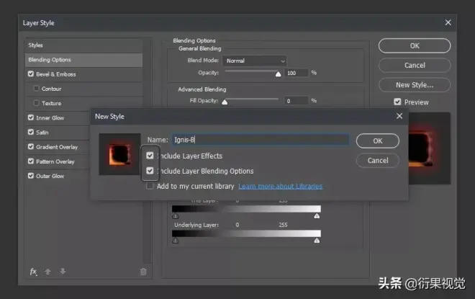Click Cancel in the New Style dialog
Viewport: 475px width, 299px height.
[x=377, y=161]
